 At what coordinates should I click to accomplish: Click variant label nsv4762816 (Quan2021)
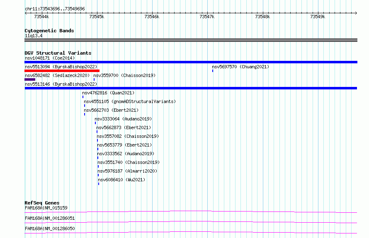click(108, 93)
